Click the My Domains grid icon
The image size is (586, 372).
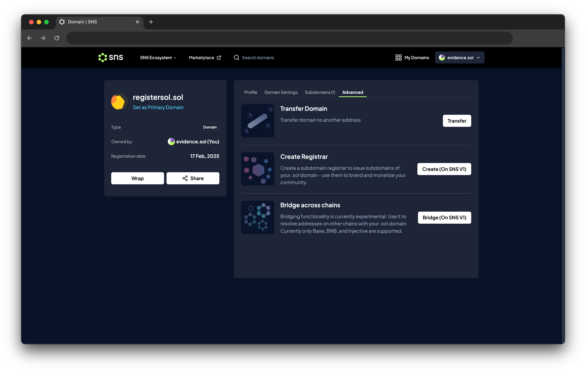click(x=398, y=58)
